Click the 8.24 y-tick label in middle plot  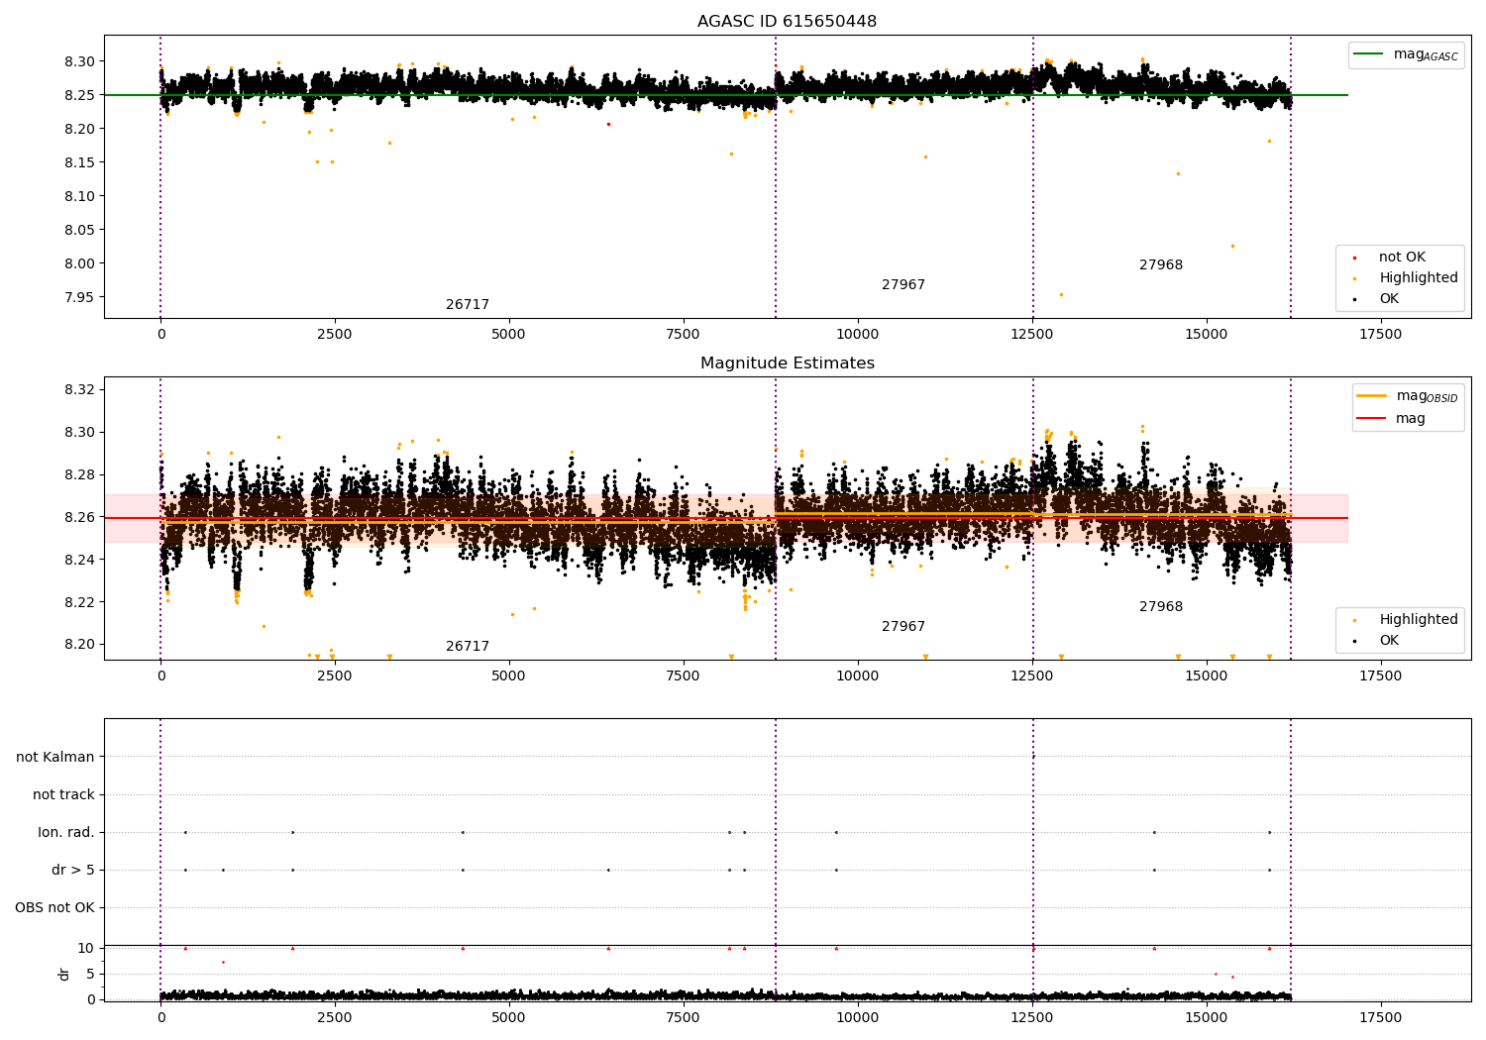(x=78, y=560)
